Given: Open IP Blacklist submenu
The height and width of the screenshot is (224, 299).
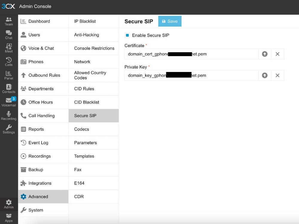Looking at the screenshot, I should point(94,21).
